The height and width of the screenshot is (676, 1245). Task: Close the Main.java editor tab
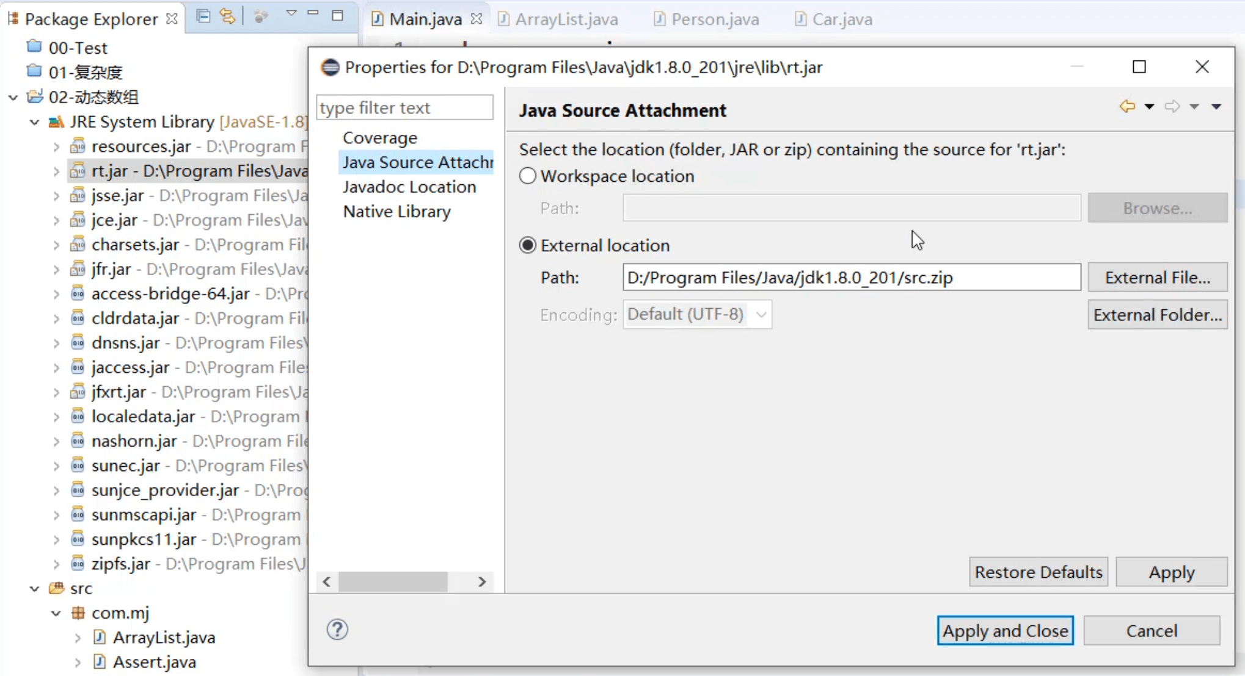[x=476, y=19]
